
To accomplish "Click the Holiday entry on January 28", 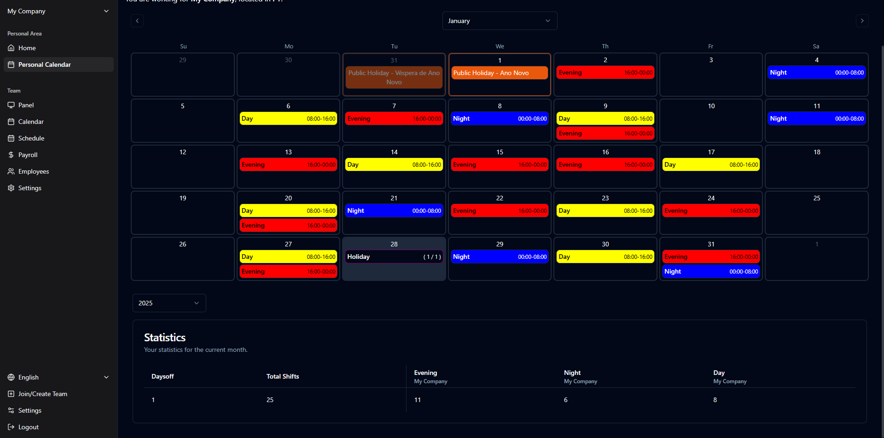I will 394,257.
